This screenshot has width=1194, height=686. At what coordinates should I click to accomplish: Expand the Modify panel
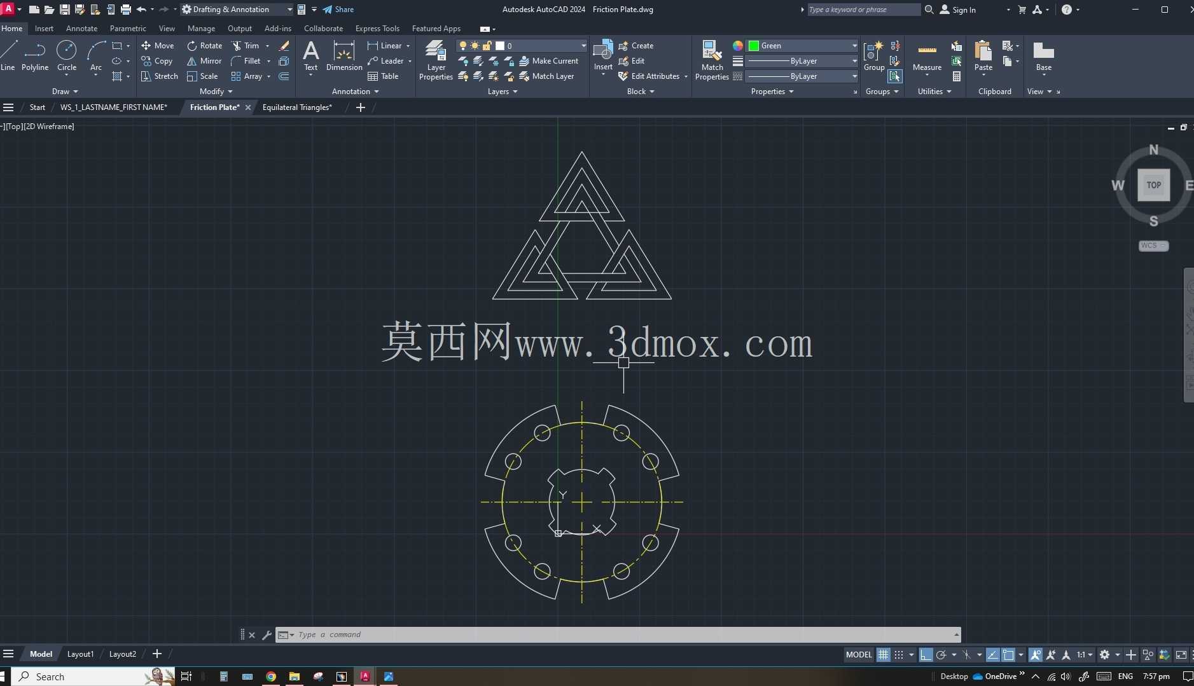coord(216,92)
